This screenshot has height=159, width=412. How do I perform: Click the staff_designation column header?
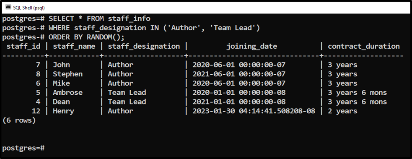coord(144,47)
